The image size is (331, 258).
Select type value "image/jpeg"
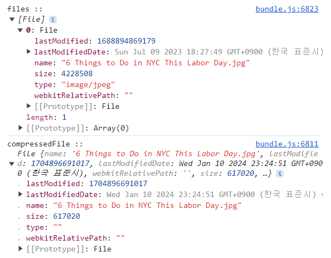88,85
